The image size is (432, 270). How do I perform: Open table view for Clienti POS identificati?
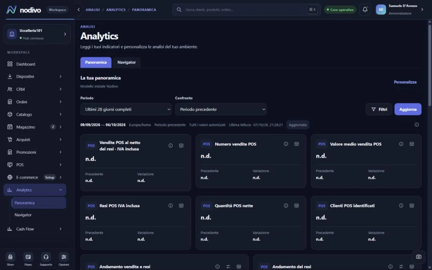click(412, 206)
